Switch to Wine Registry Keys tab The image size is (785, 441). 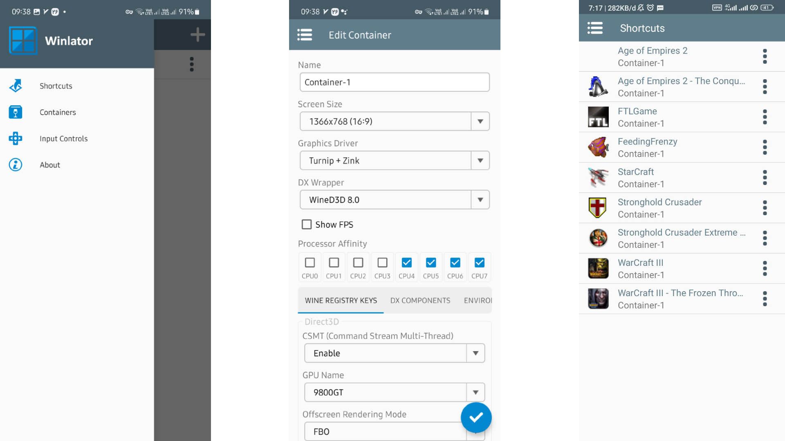pos(341,300)
